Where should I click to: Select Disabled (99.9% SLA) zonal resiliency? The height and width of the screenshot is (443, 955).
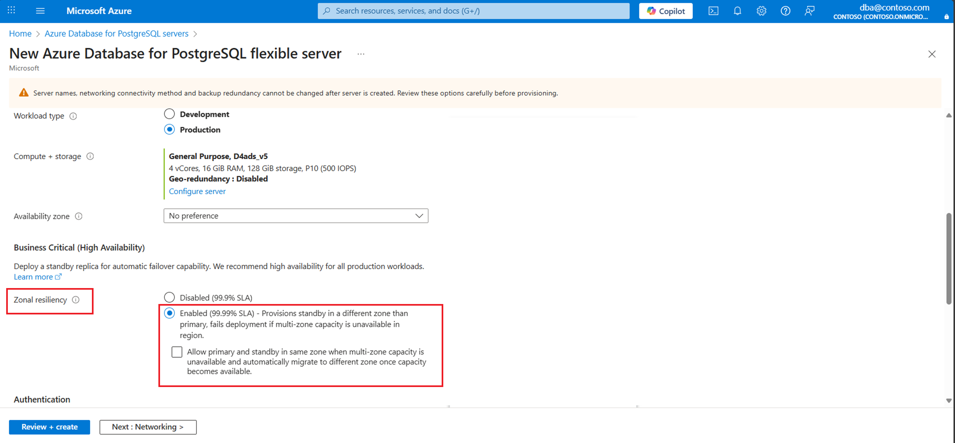169,297
